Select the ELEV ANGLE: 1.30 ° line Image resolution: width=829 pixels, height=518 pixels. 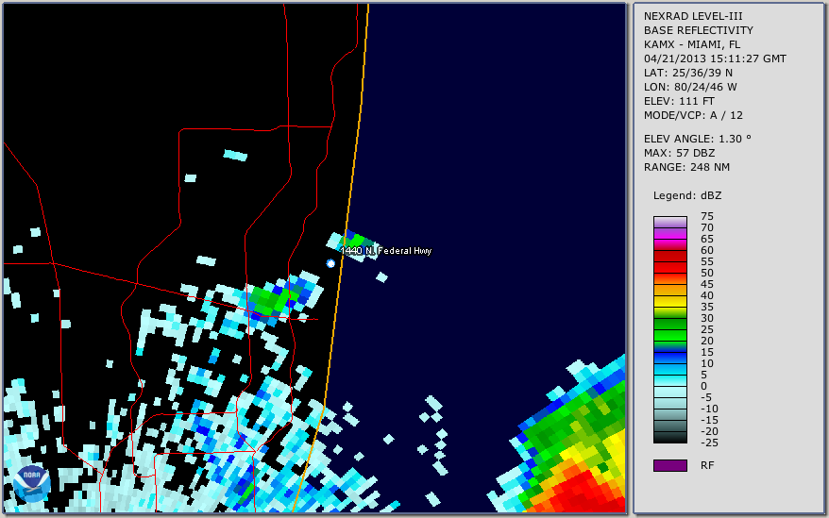click(x=697, y=139)
